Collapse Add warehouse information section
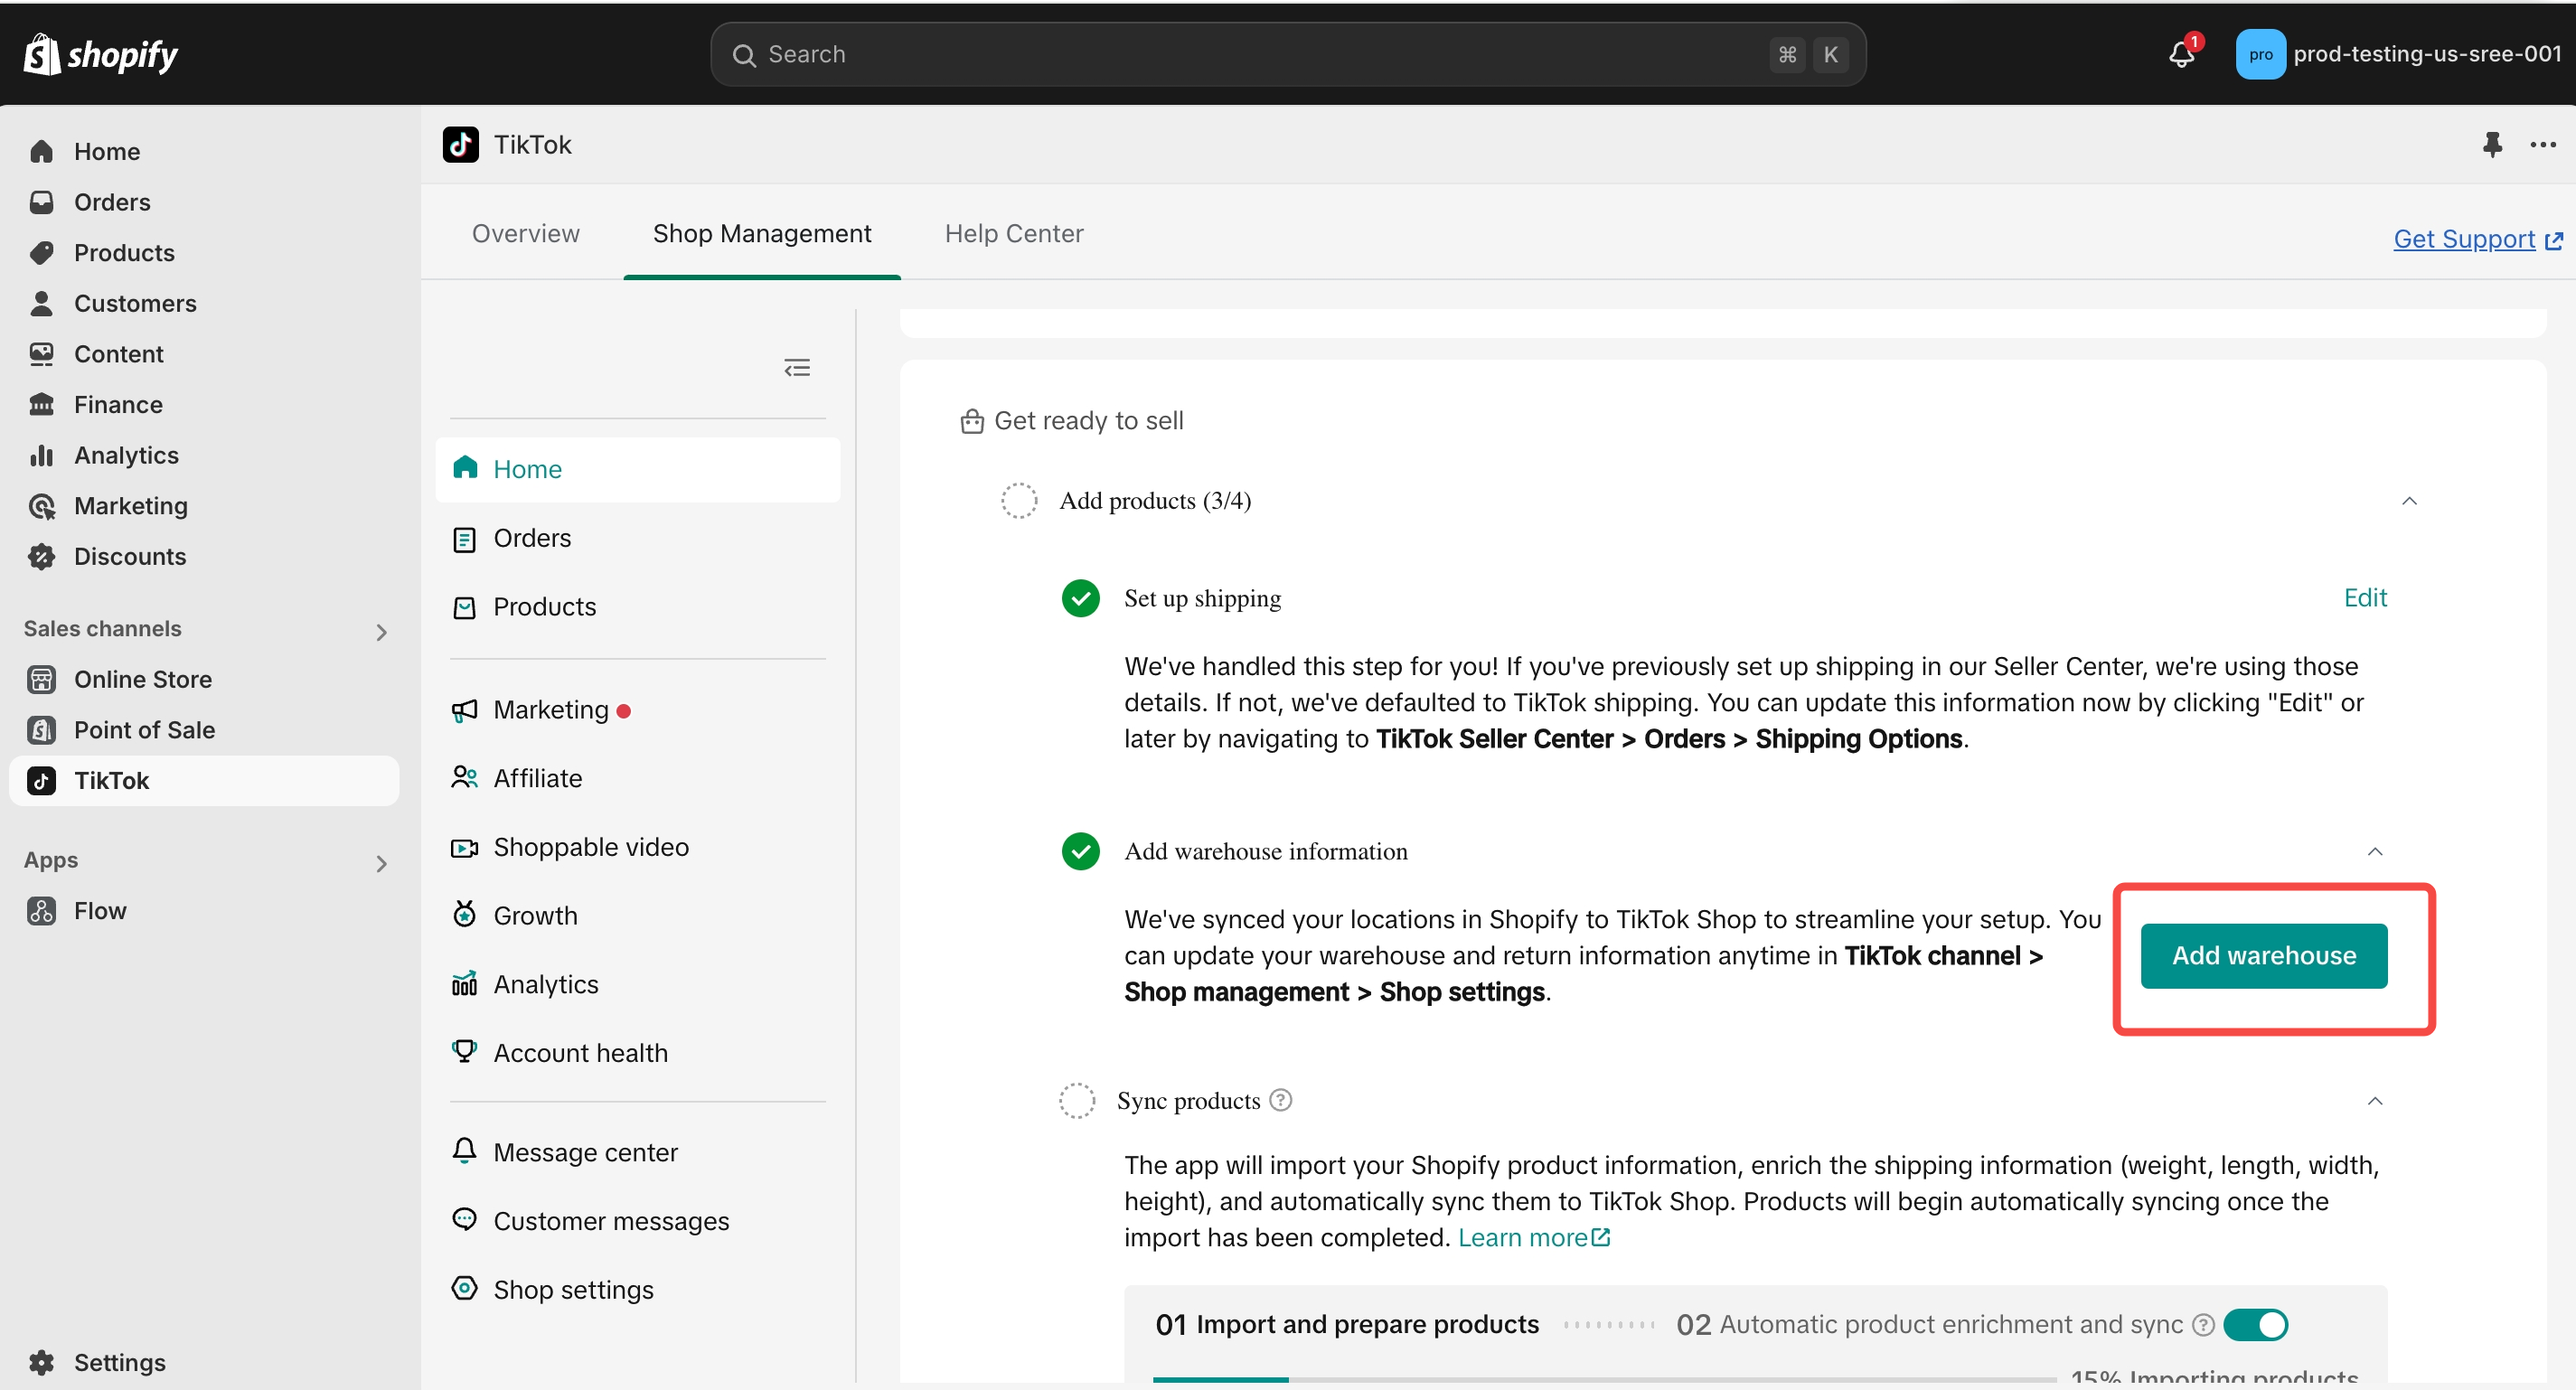The image size is (2576, 1390). coord(2375,851)
